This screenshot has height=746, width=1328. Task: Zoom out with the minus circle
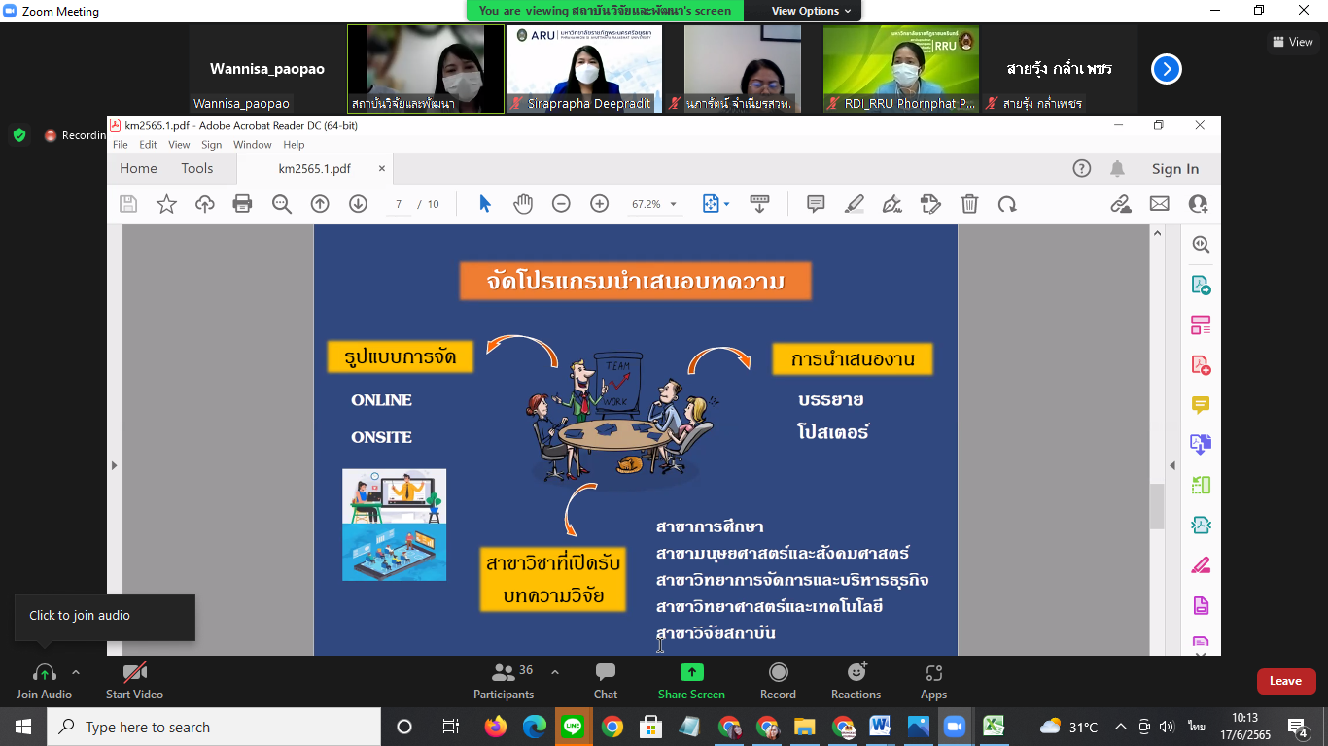pos(561,204)
